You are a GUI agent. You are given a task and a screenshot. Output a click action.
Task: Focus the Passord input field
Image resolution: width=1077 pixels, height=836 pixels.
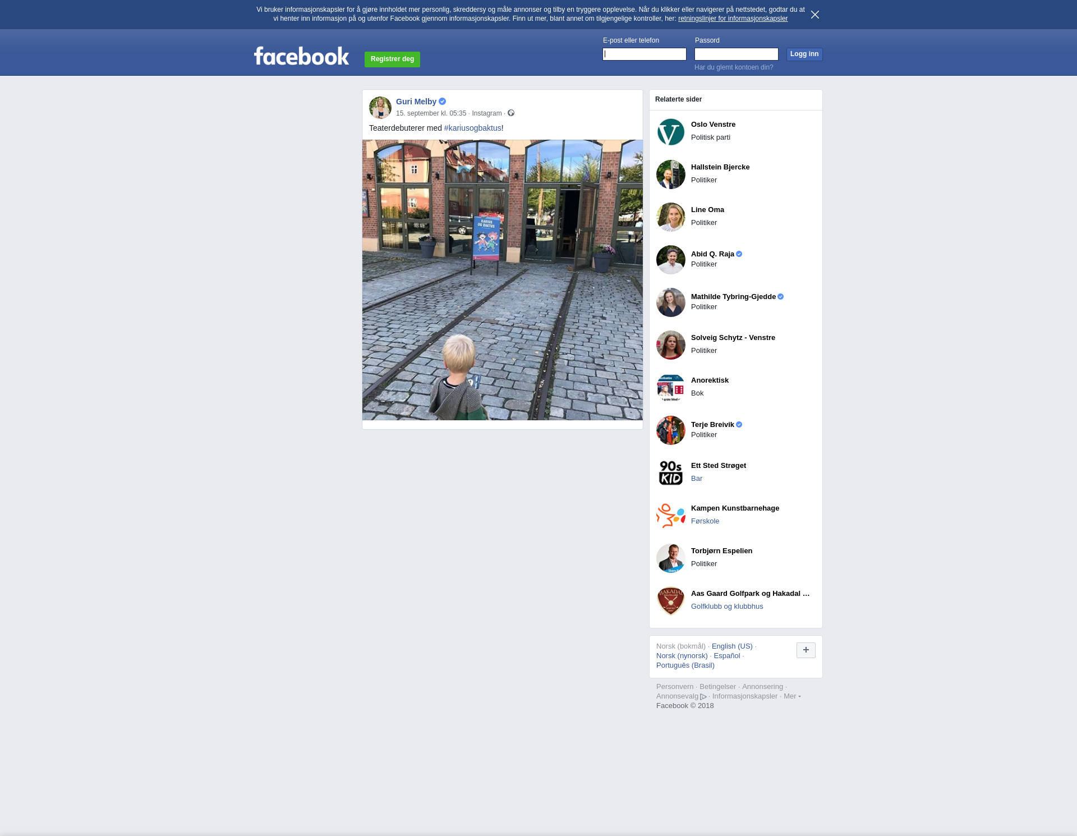click(736, 54)
